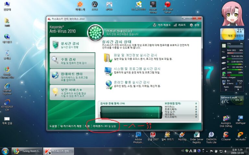The image size is (249, 155).
Task: Open 파일 및 개인정보 실시간 감시 link
Action: point(135,55)
